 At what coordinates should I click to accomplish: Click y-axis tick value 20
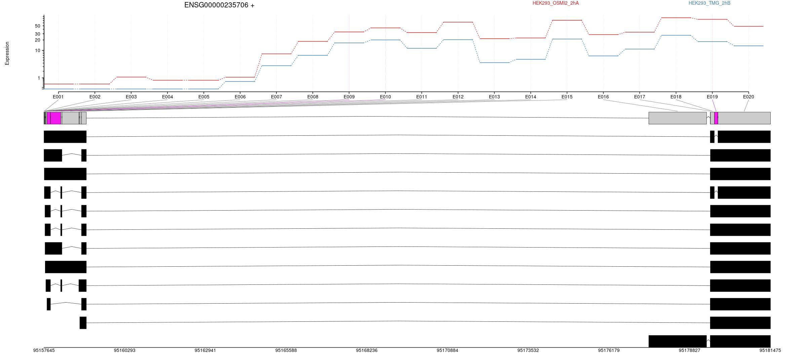coord(37,40)
